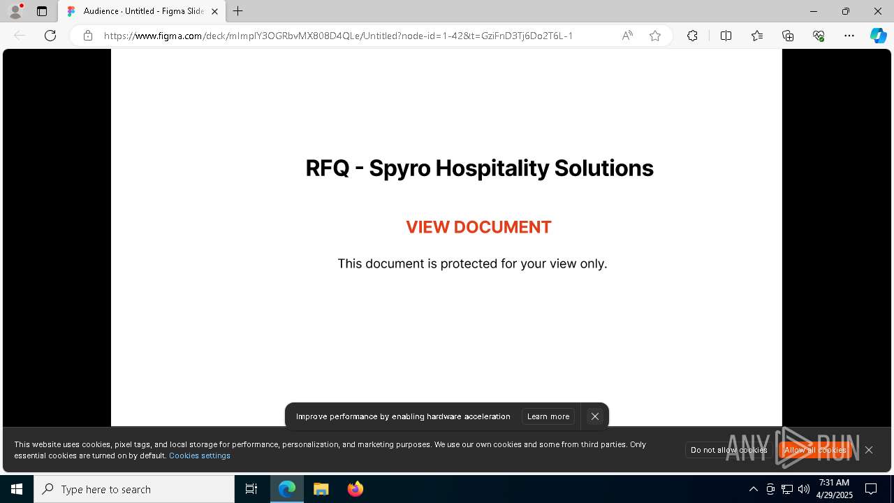Open a new browser tab
Screen dimensions: 894x503
tap(238, 11)
